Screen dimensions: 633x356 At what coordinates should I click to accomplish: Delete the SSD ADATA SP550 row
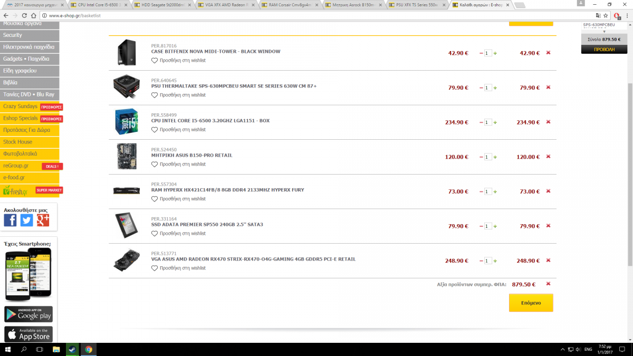[548, 226]
